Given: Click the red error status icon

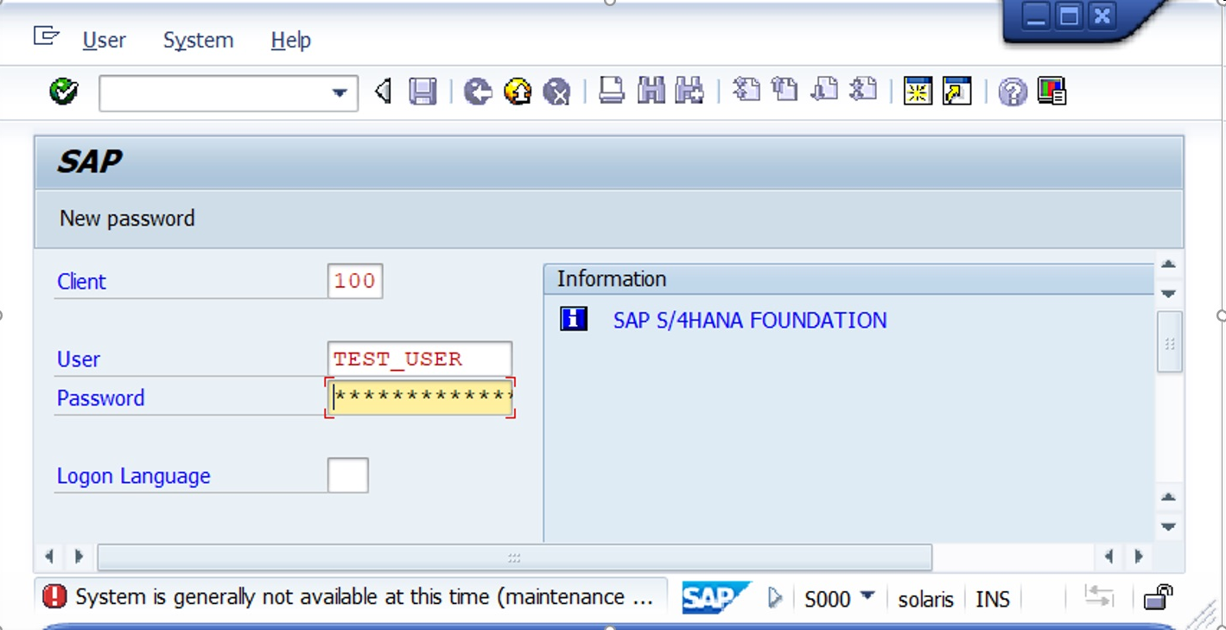Looking at the screenshot, I should tap(54, 596).
